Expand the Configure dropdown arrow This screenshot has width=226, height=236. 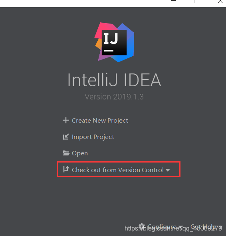(x=181, y=227)
